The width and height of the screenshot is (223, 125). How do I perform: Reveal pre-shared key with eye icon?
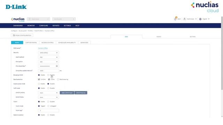[57, 66]
